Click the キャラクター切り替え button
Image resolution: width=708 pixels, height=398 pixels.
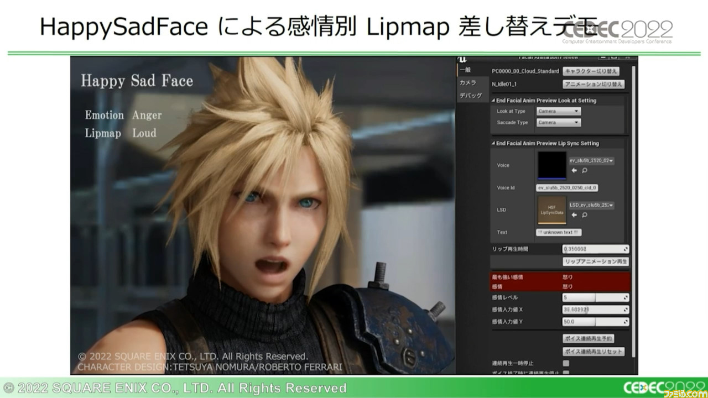[591, 71]
